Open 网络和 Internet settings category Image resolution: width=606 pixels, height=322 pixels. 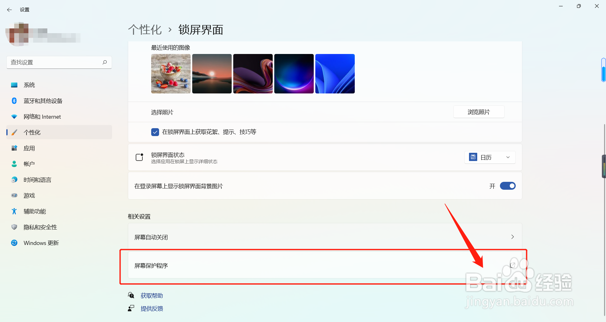point(59,116)
